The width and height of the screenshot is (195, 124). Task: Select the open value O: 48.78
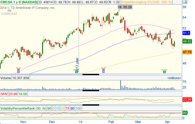(x=60, y=2)
